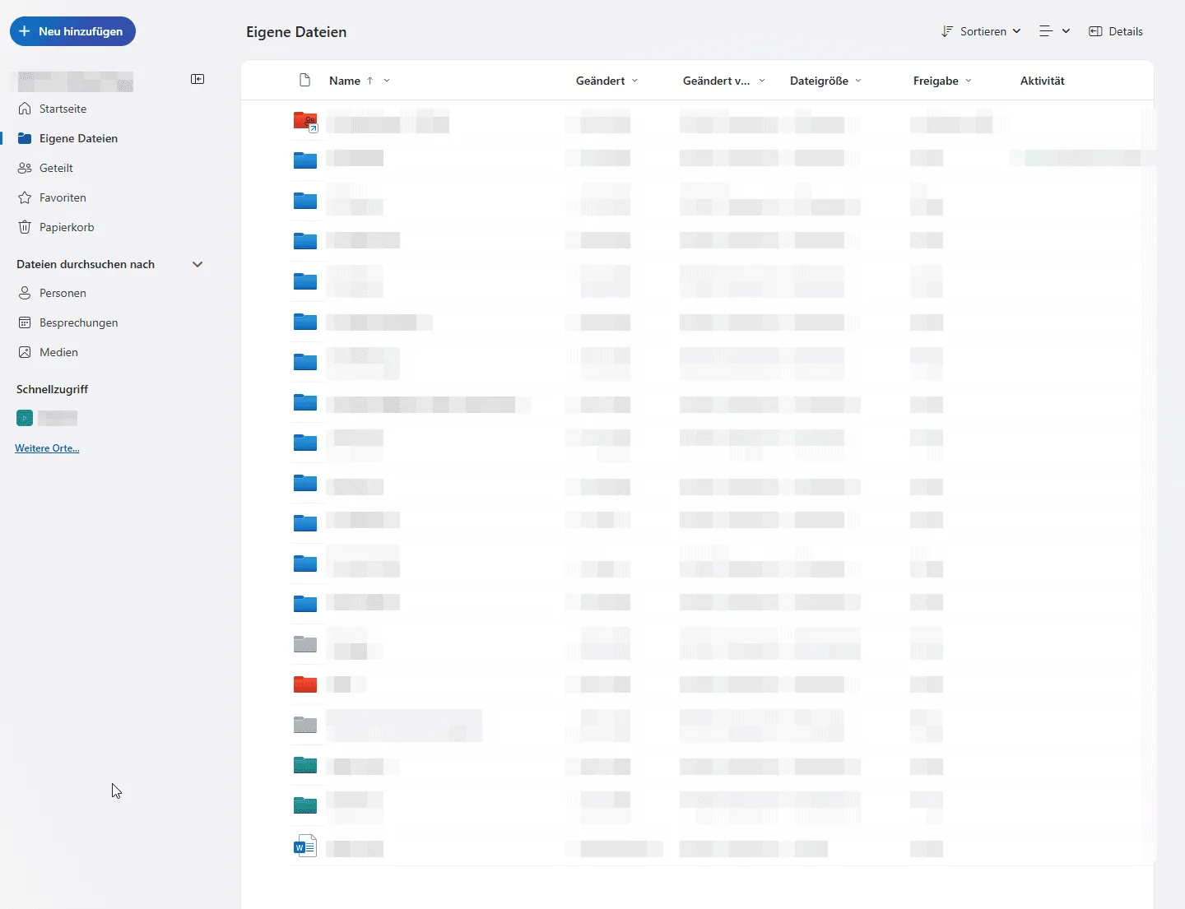Select the Word document icon in list

[305, 846]
